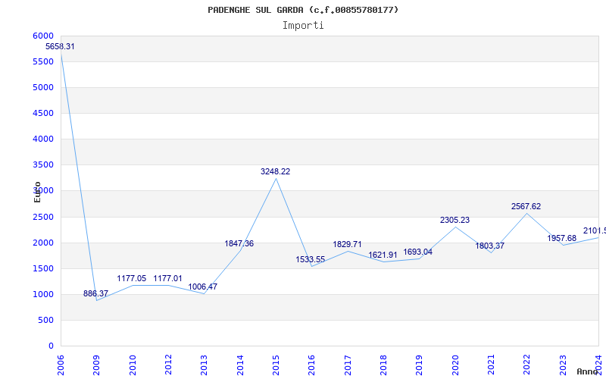Select the year 2012 axis label
The width and height of the screenshot is (606, 379).
coord(168,365)
